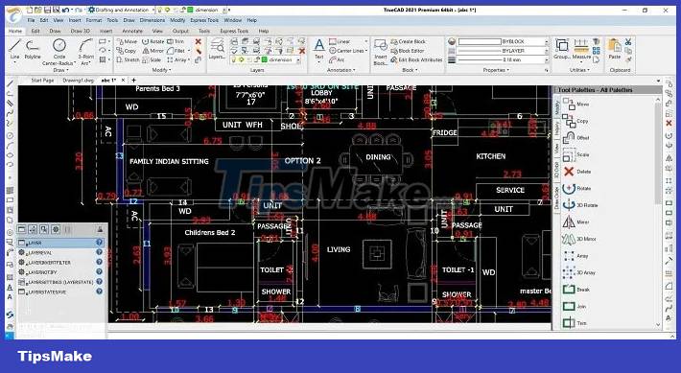Screen dimensions: 681x373
Task: Click Delete in Tool Palettes
Action: tap(577, 172)
